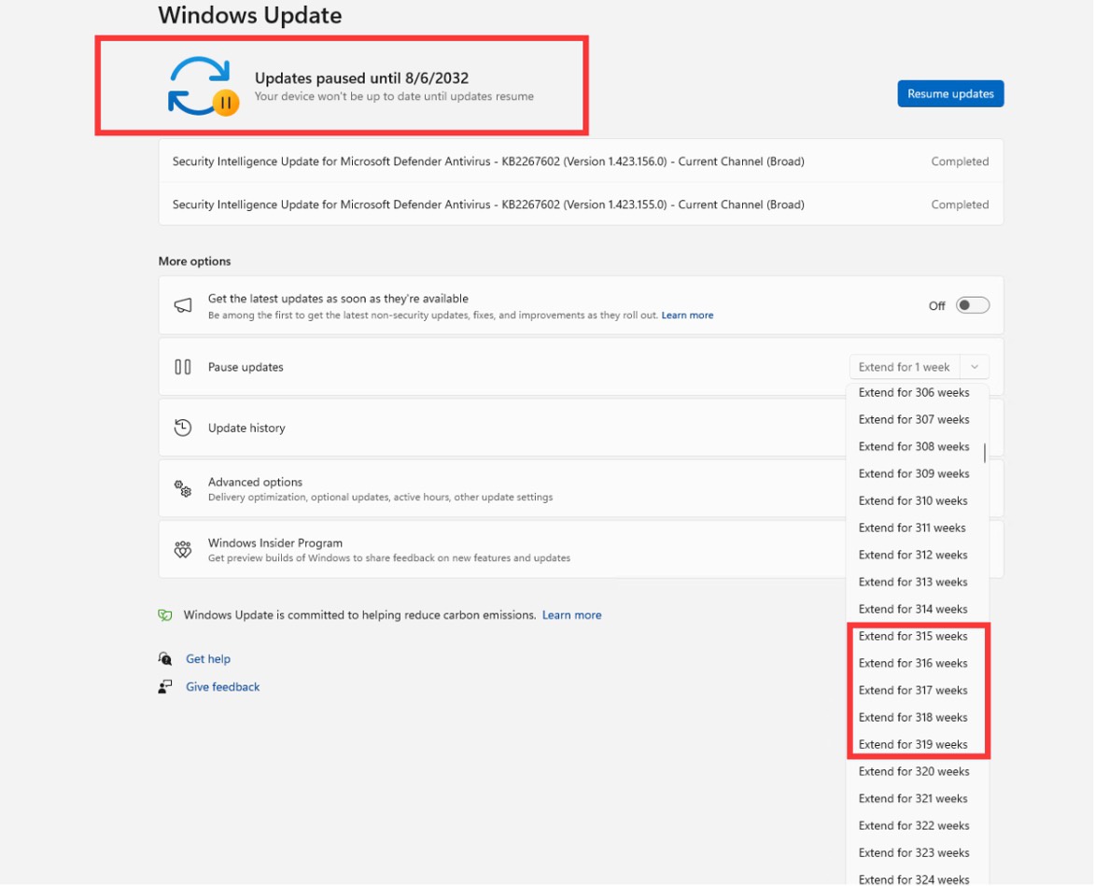This screenshot has height=886, width=1095.
Task: Click the megaphone latest updates icon
Action: point(183,305)
